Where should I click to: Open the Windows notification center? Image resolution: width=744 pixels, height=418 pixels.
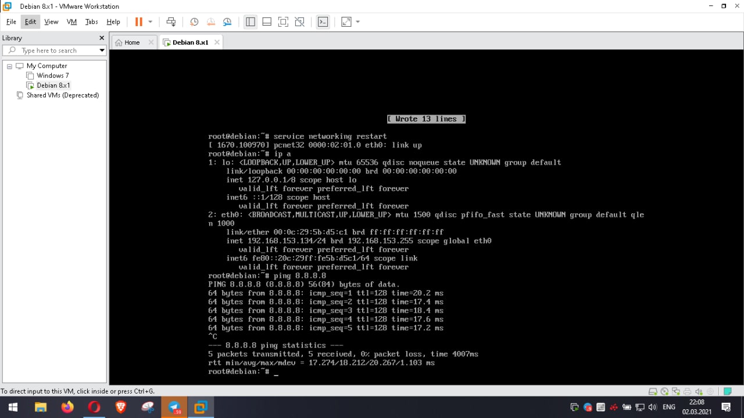[726, 407]
